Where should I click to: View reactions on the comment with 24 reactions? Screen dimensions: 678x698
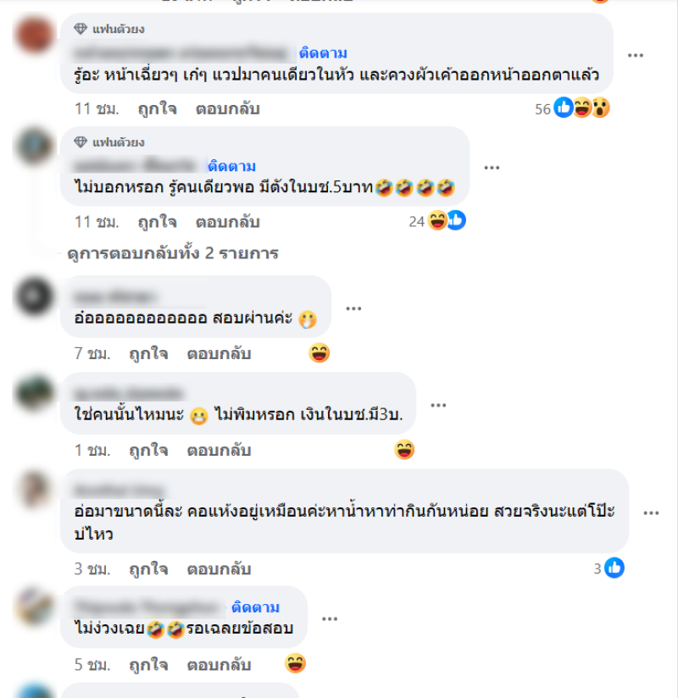pos(437,221)
